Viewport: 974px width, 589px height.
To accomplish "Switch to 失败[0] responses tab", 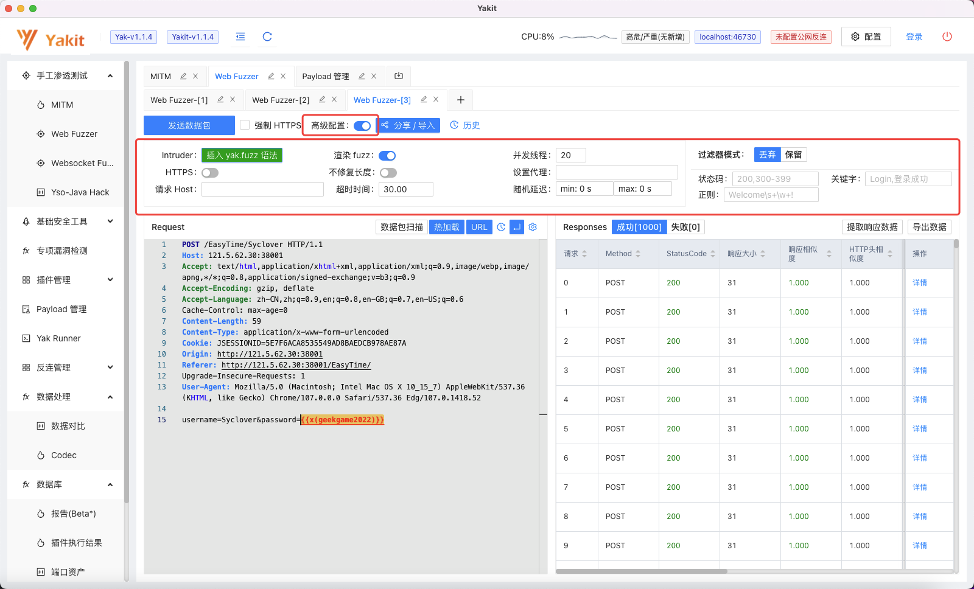I will (x=685, y=227).
